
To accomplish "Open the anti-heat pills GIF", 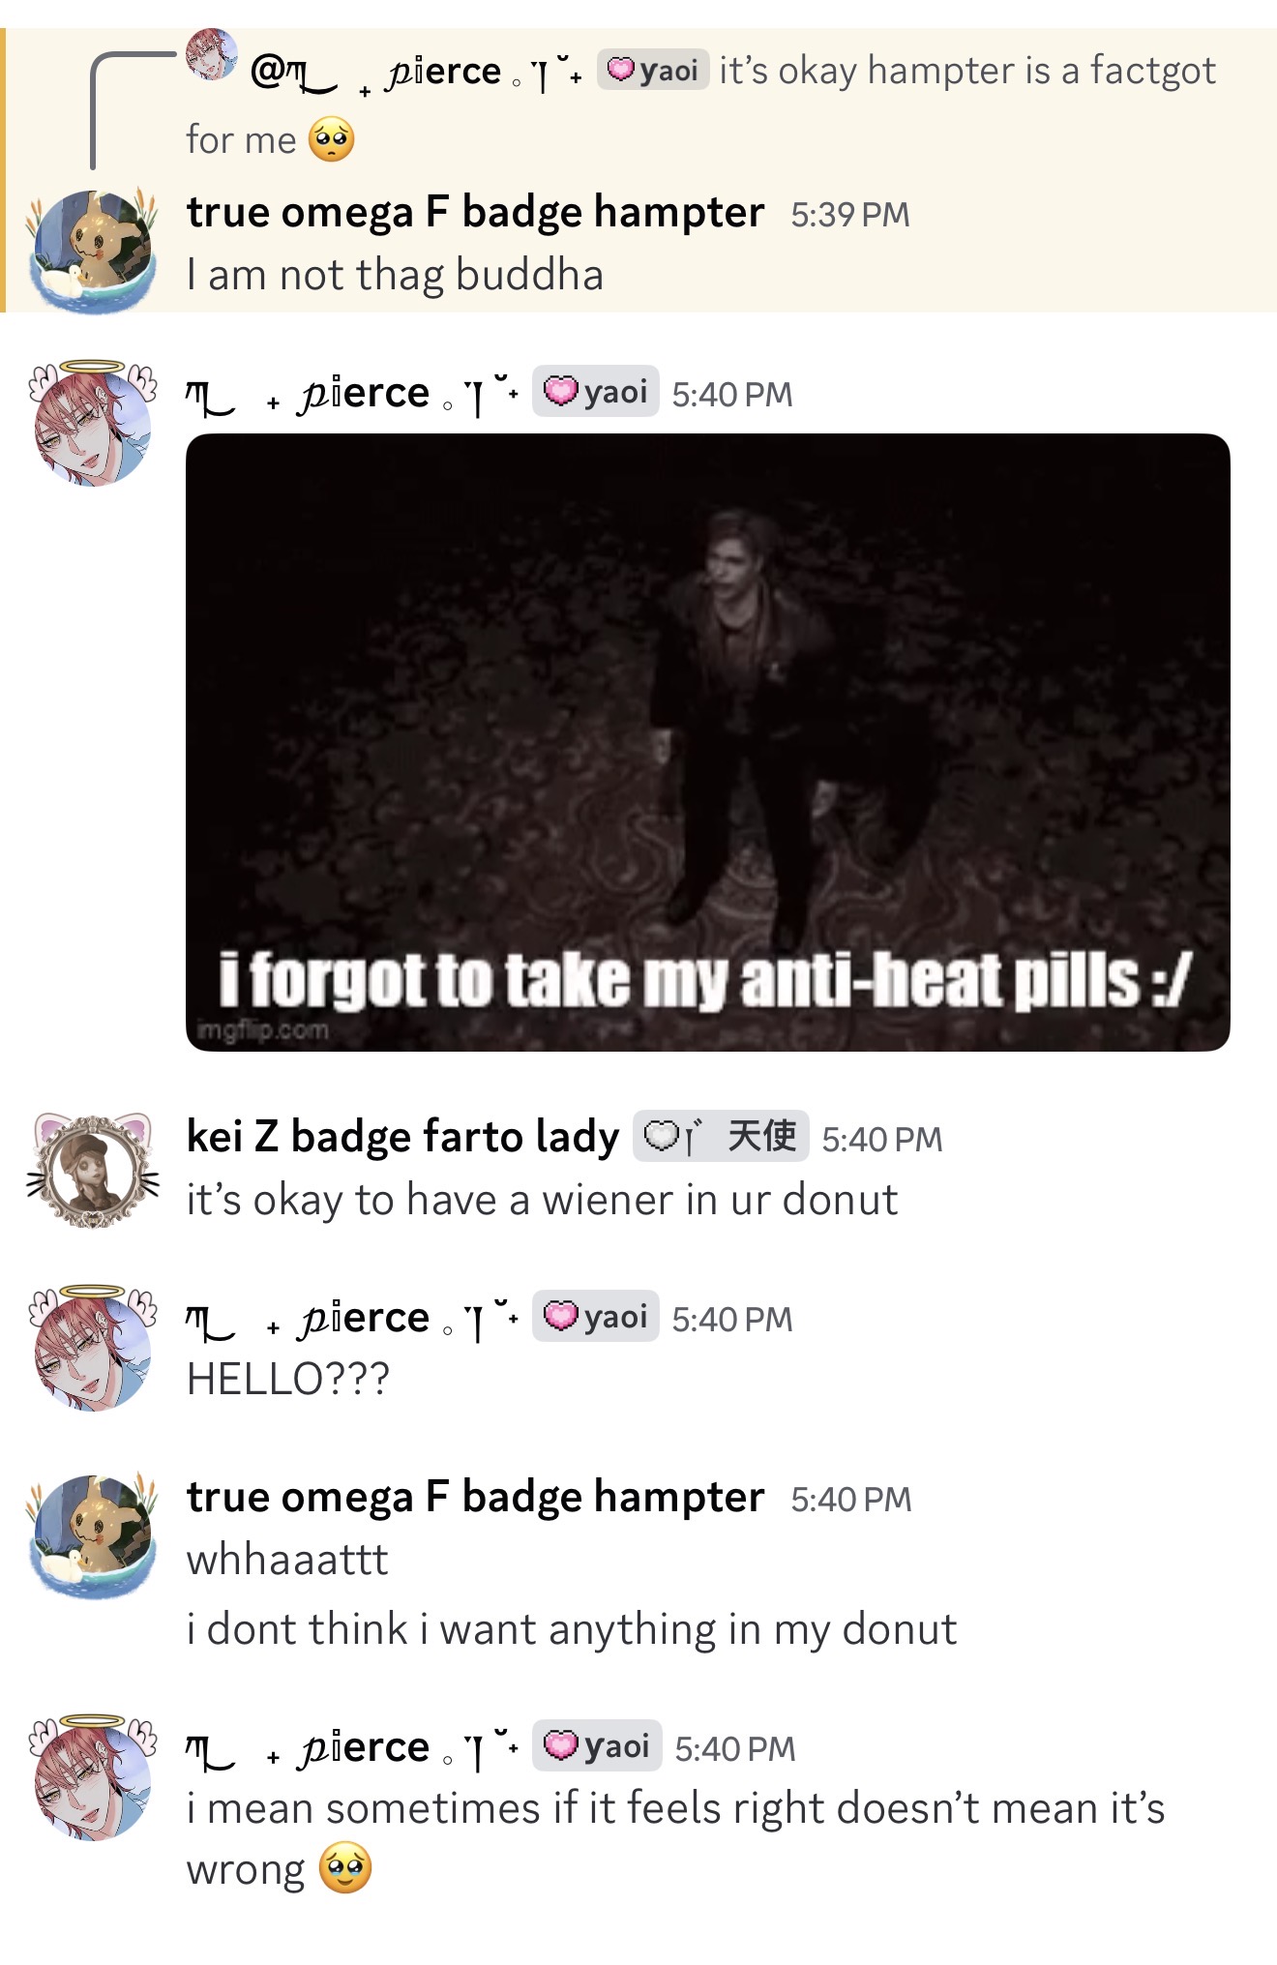I will tap(707, 742).
